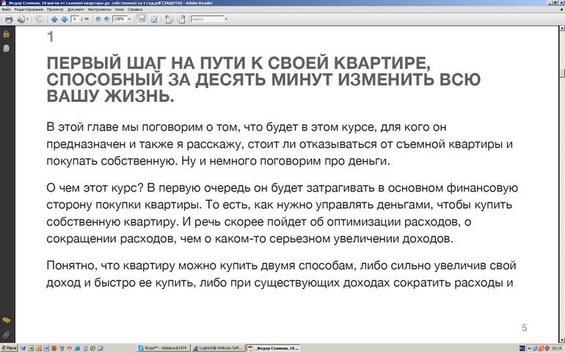
Task: Open the Attachments paperclip panel
Action: coord(6,335)
